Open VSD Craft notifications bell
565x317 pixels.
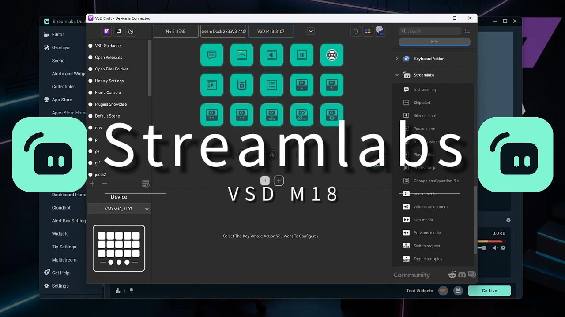pos(356,31)
